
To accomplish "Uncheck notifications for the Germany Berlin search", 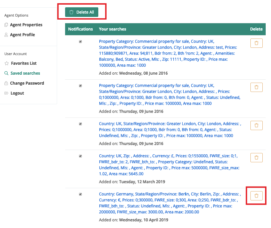I will pyautogui.click(x=80, y=194).
